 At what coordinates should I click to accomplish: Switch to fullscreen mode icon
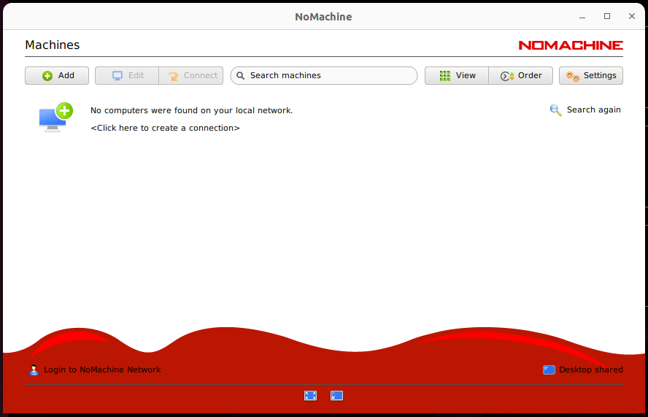(x=310, y=396)
